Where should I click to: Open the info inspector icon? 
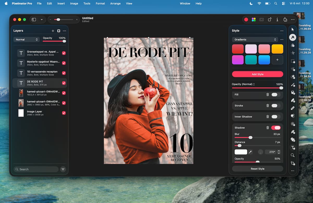(x=277, y=20)
